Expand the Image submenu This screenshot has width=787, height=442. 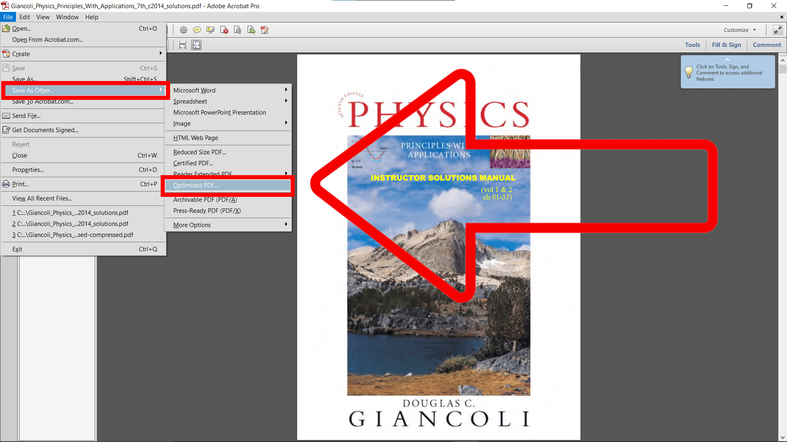click(x=182, y=123)
